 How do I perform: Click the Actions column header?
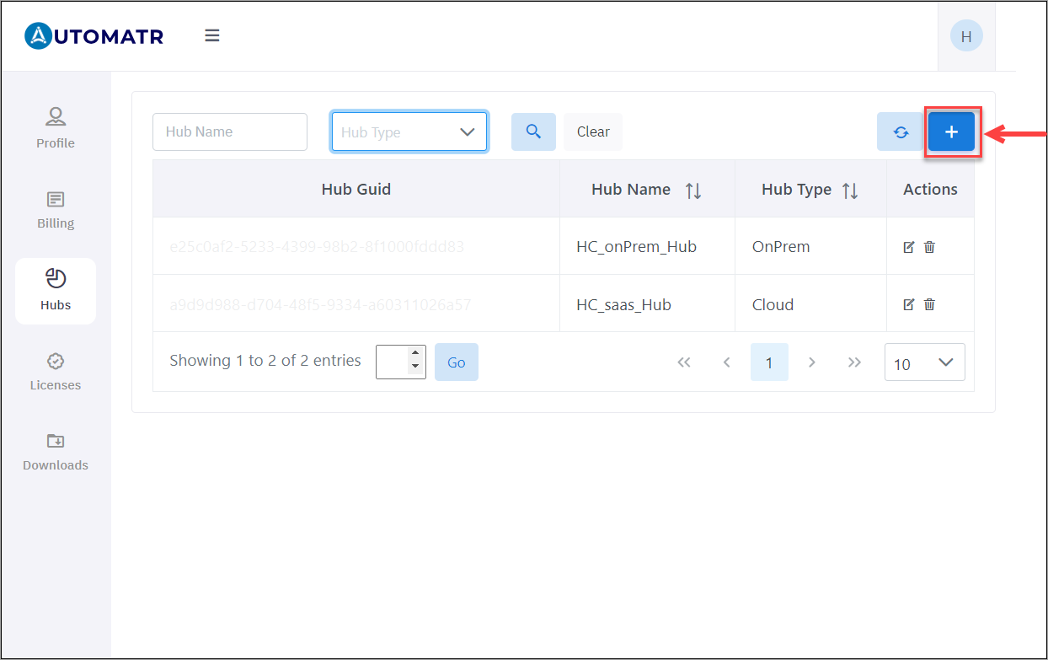pyautogui.click(x=930, y=190)
